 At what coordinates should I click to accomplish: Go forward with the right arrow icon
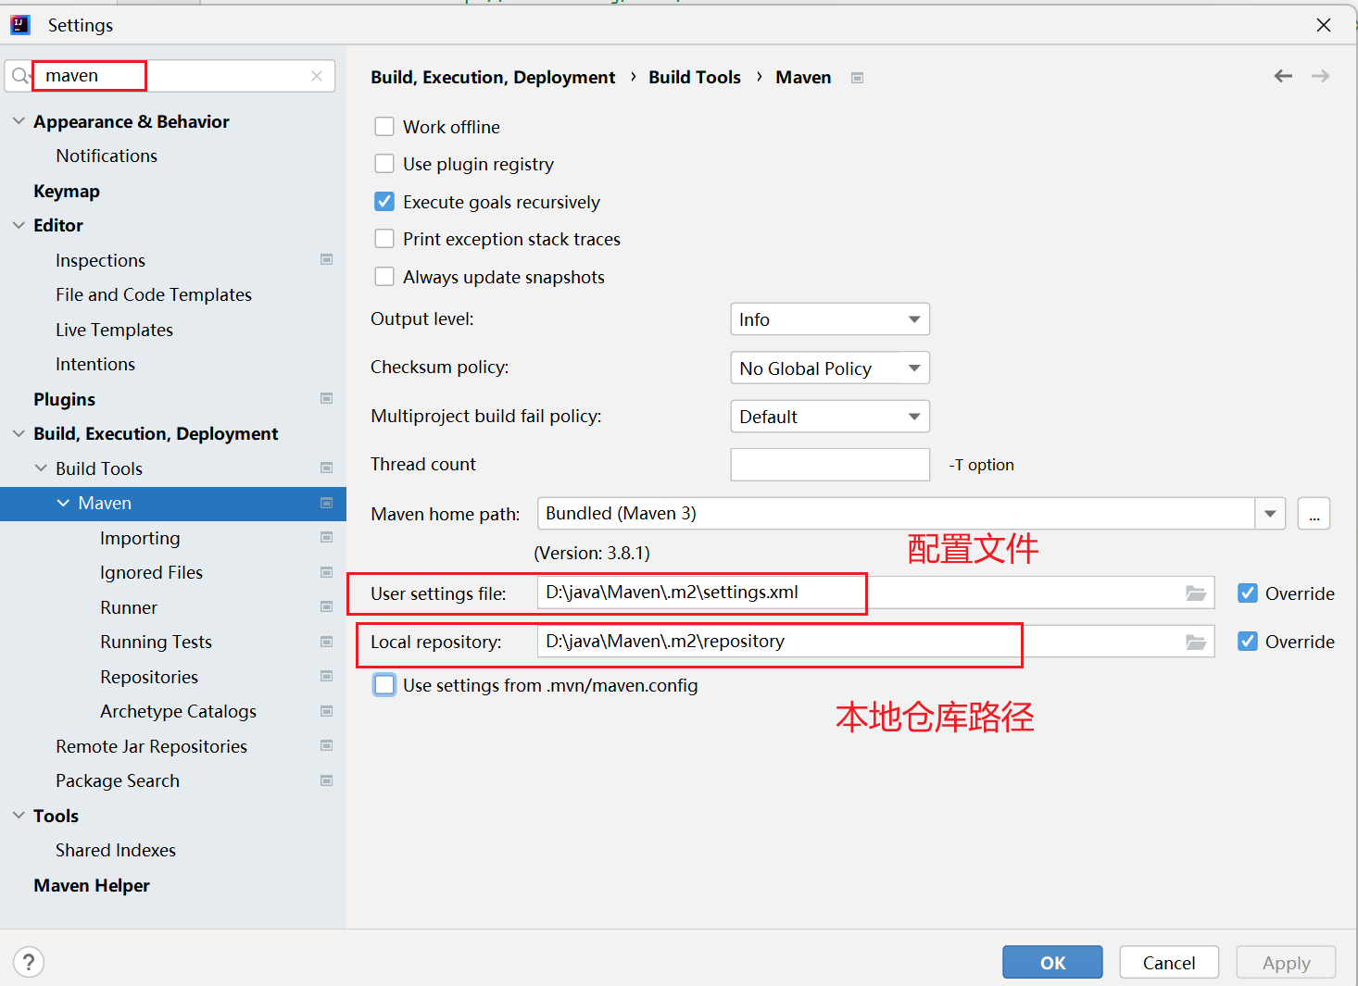click(1321, 76)
